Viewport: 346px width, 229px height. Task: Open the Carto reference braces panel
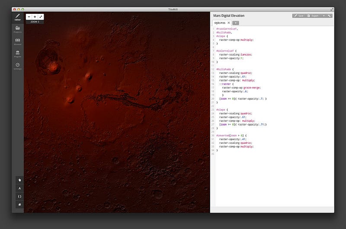pyautogui.click(x=19, y=197)
